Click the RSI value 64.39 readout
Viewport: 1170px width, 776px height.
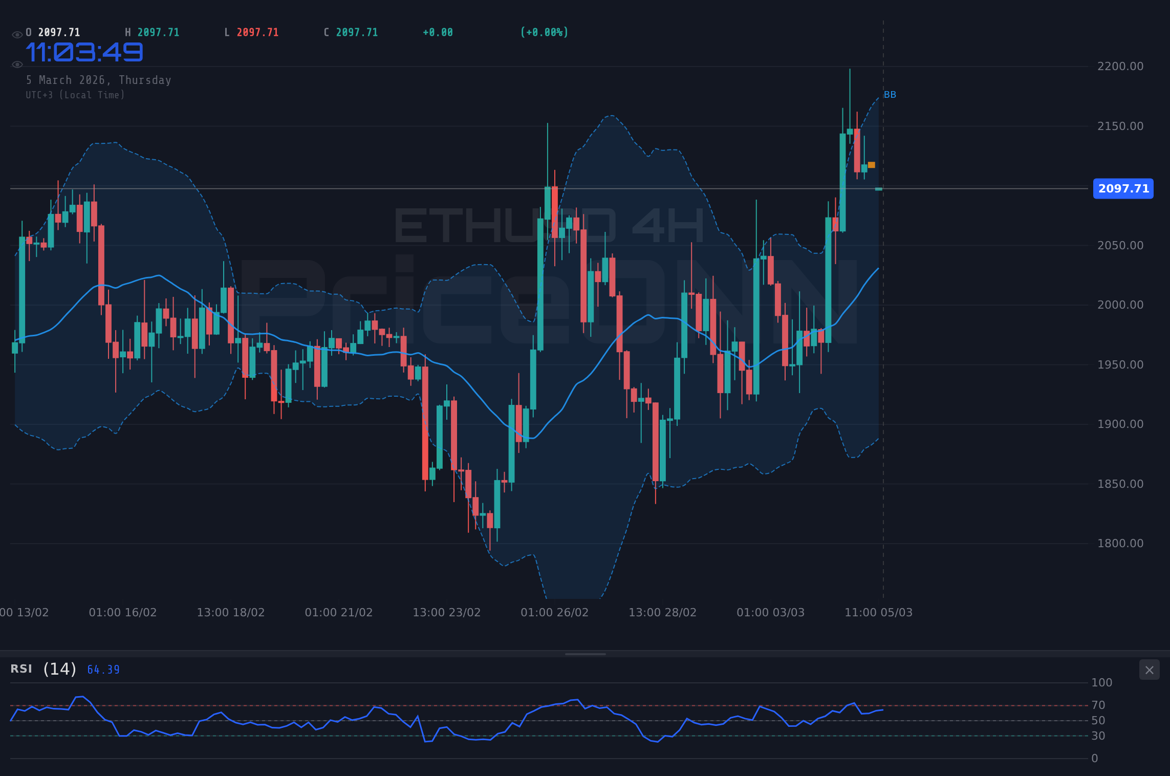click(102, 670)
